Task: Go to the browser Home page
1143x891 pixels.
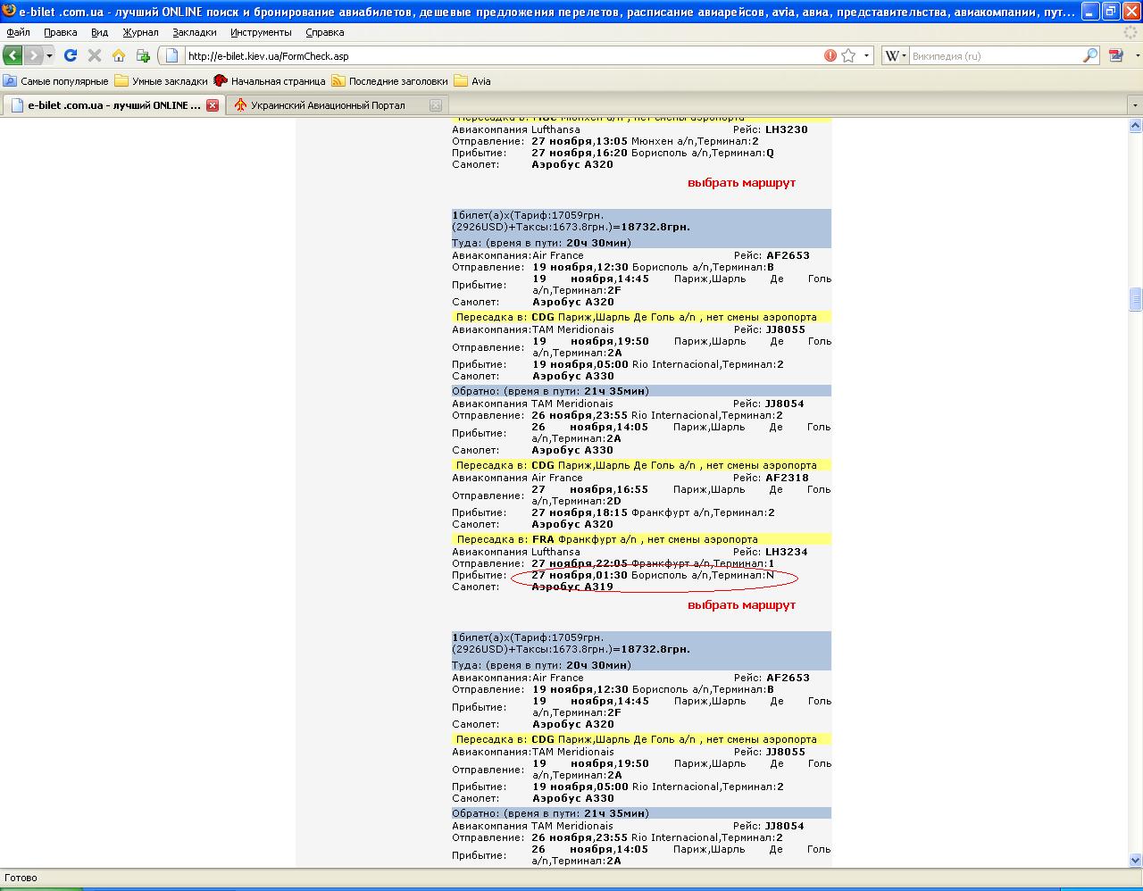Action: click(119, 55)
